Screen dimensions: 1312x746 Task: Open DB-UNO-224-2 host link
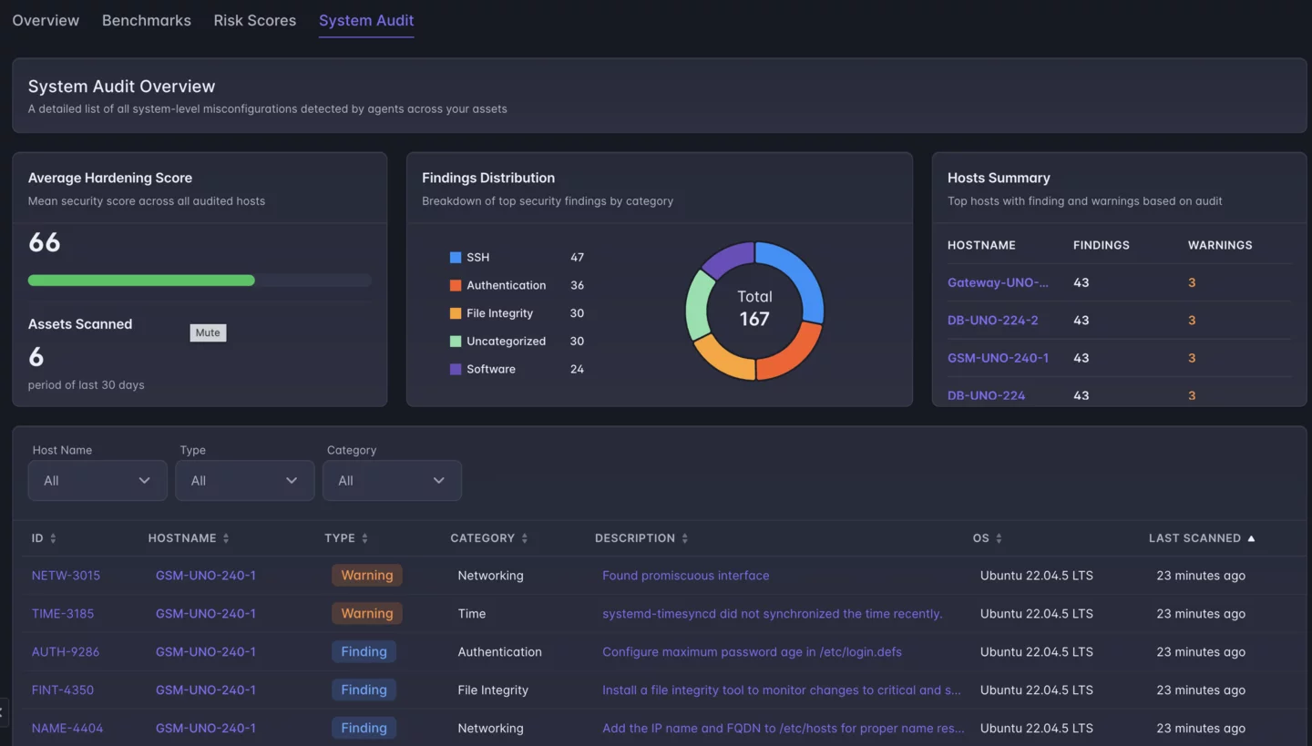click(992, 321)
